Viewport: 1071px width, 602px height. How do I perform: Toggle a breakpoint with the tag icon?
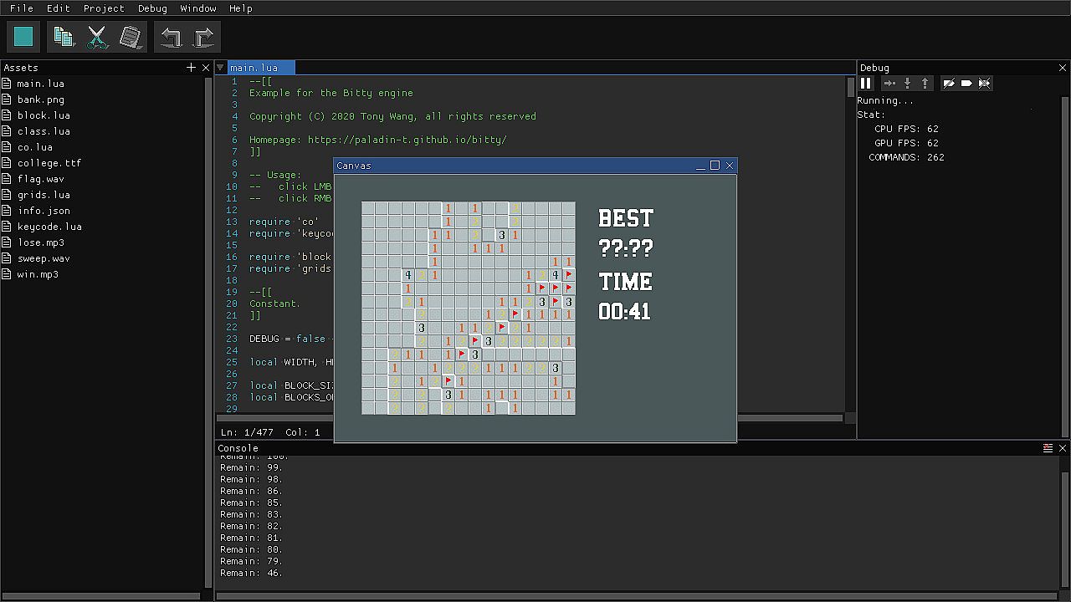click(x=966, y=83)
